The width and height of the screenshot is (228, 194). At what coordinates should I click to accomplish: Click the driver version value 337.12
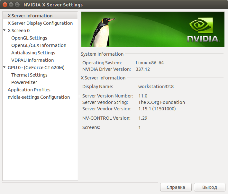143,69
